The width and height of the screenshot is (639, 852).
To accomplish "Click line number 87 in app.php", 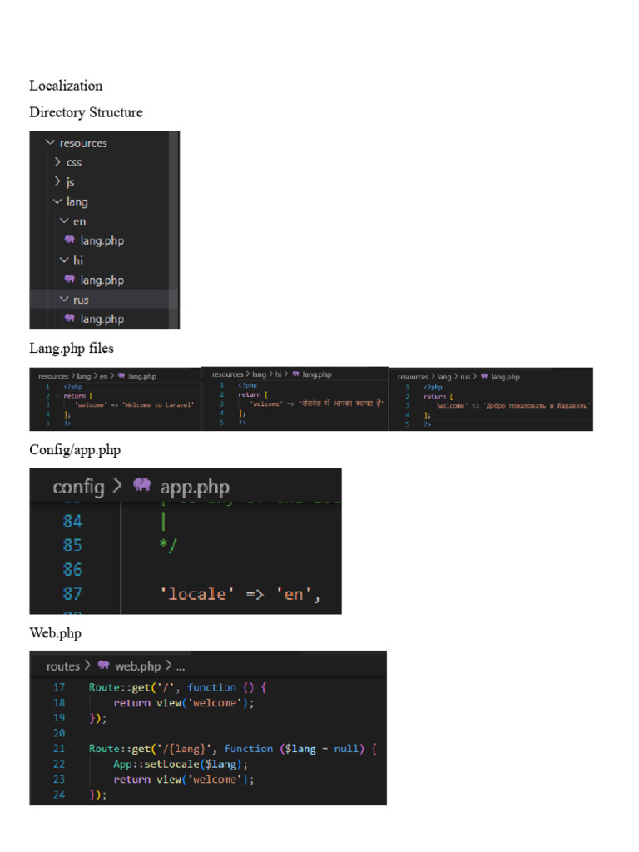I will pos(72,593).
